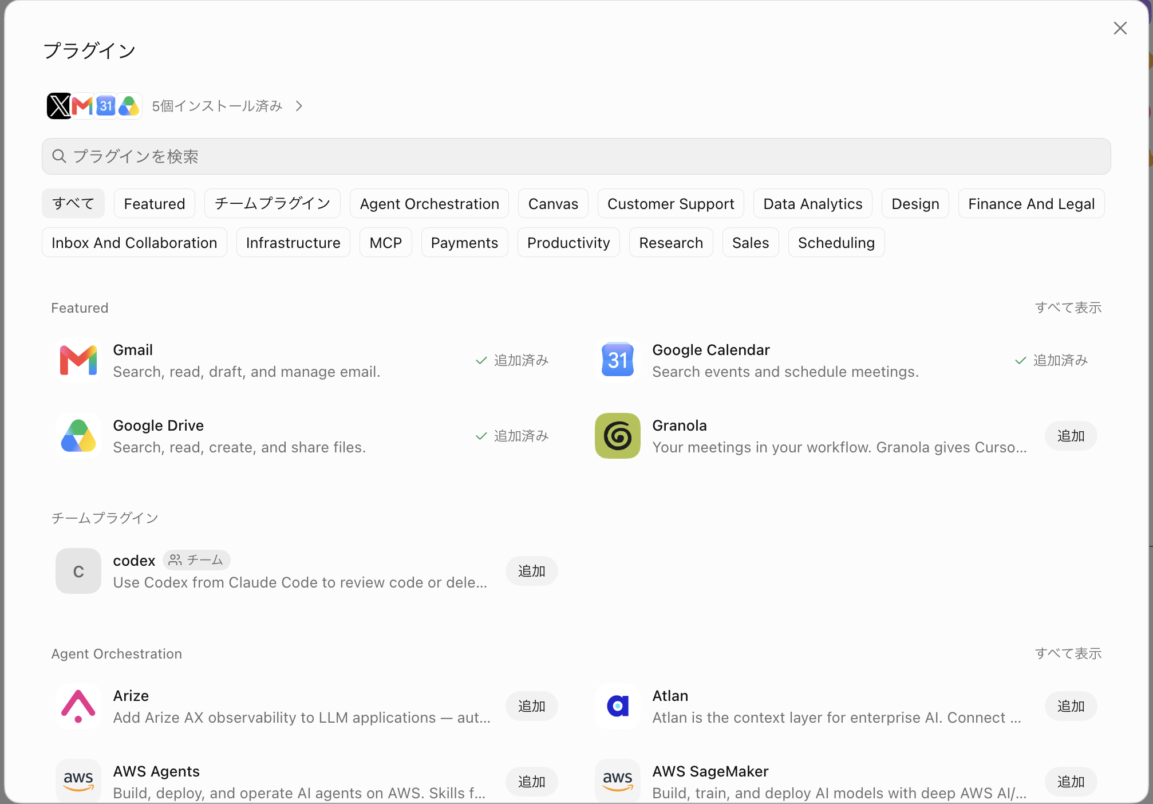Viewport: 1153px width, 804px height.
Task: Filter by Agent Orchestration category chip
Action: coord(429,203)
